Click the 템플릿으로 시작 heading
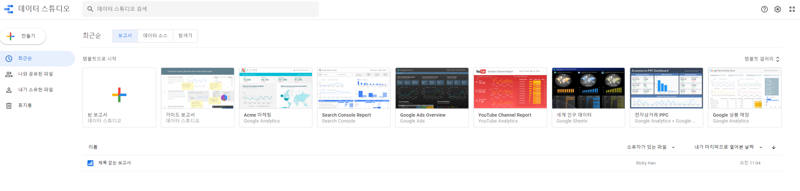Screen dimensions: 800x191 (x=100, y=59)
